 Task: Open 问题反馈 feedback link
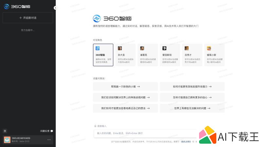[x=47, y=131]
